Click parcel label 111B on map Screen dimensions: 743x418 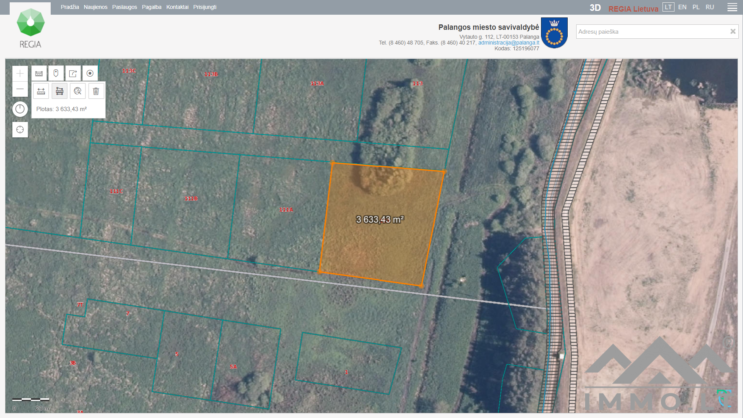click(191, 198)
